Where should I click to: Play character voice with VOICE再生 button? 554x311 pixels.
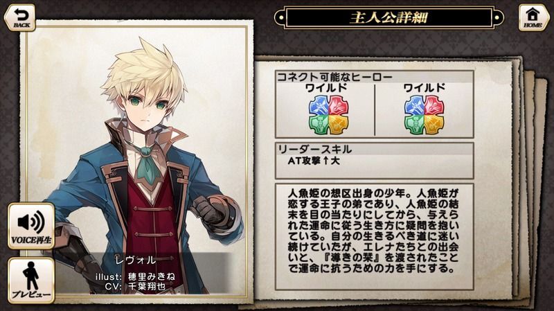[x=31, y=226]
